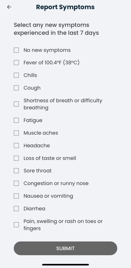
Task: Mark the Sore throat checkbox
Action: (16, 171)
